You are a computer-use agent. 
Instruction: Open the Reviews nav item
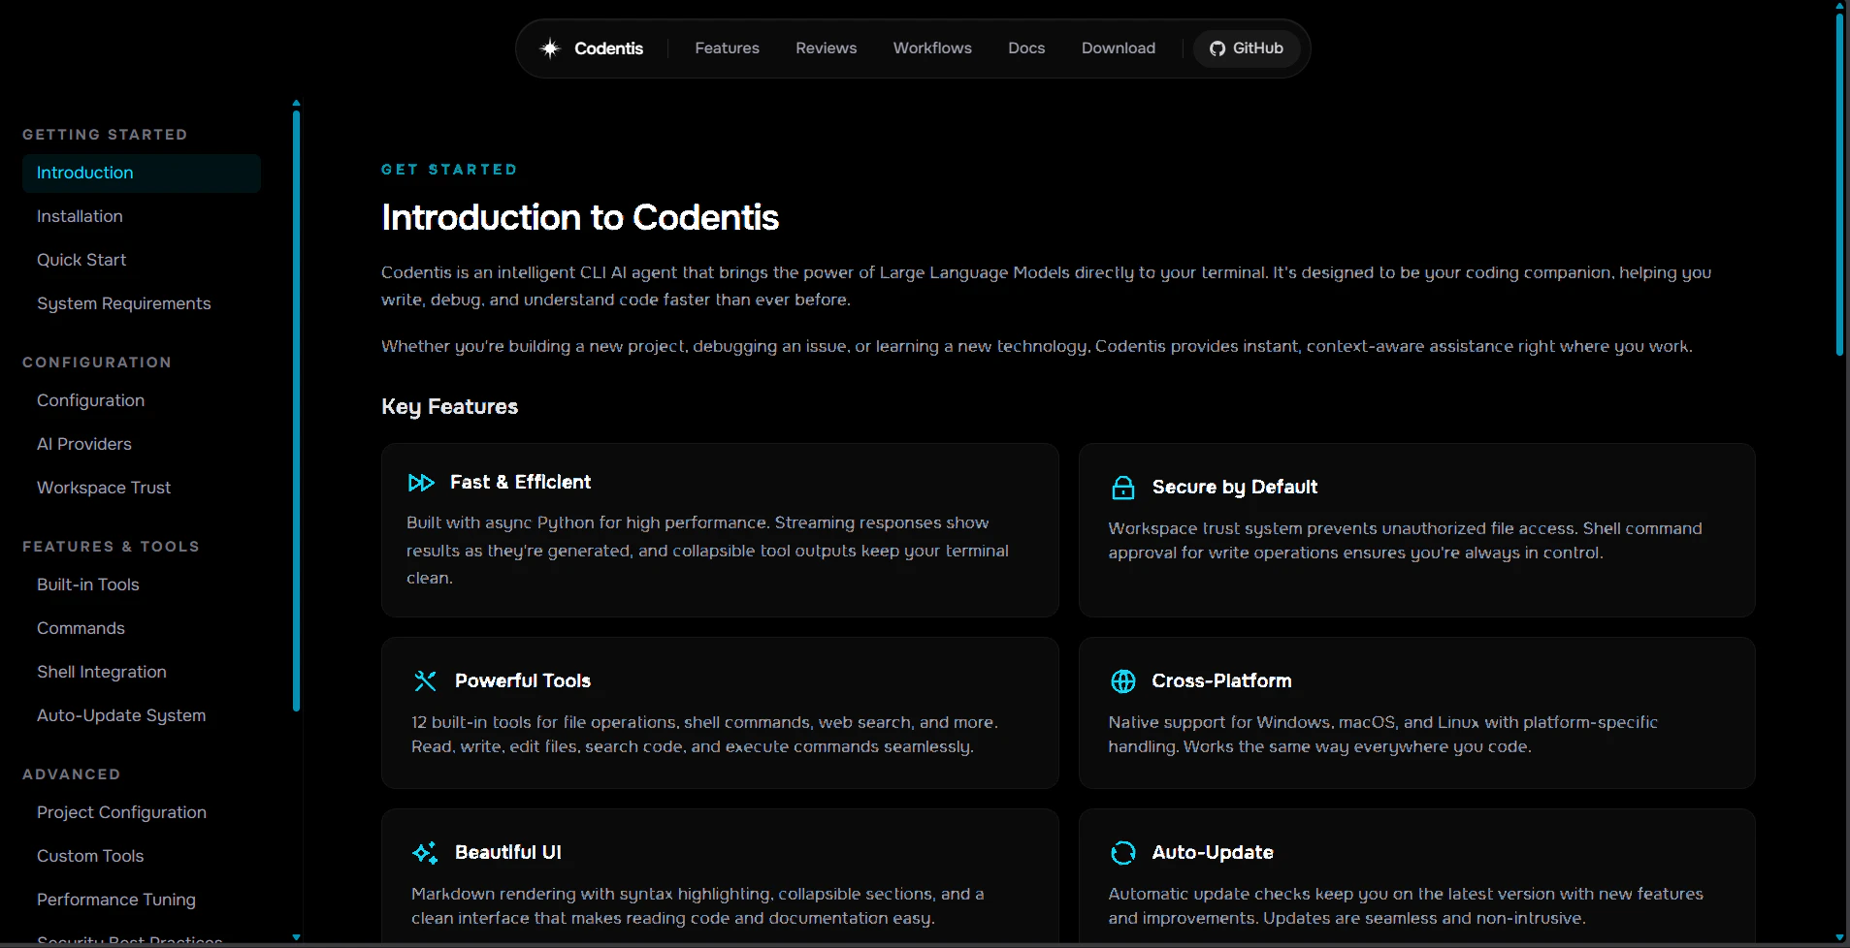pos(827,48)
